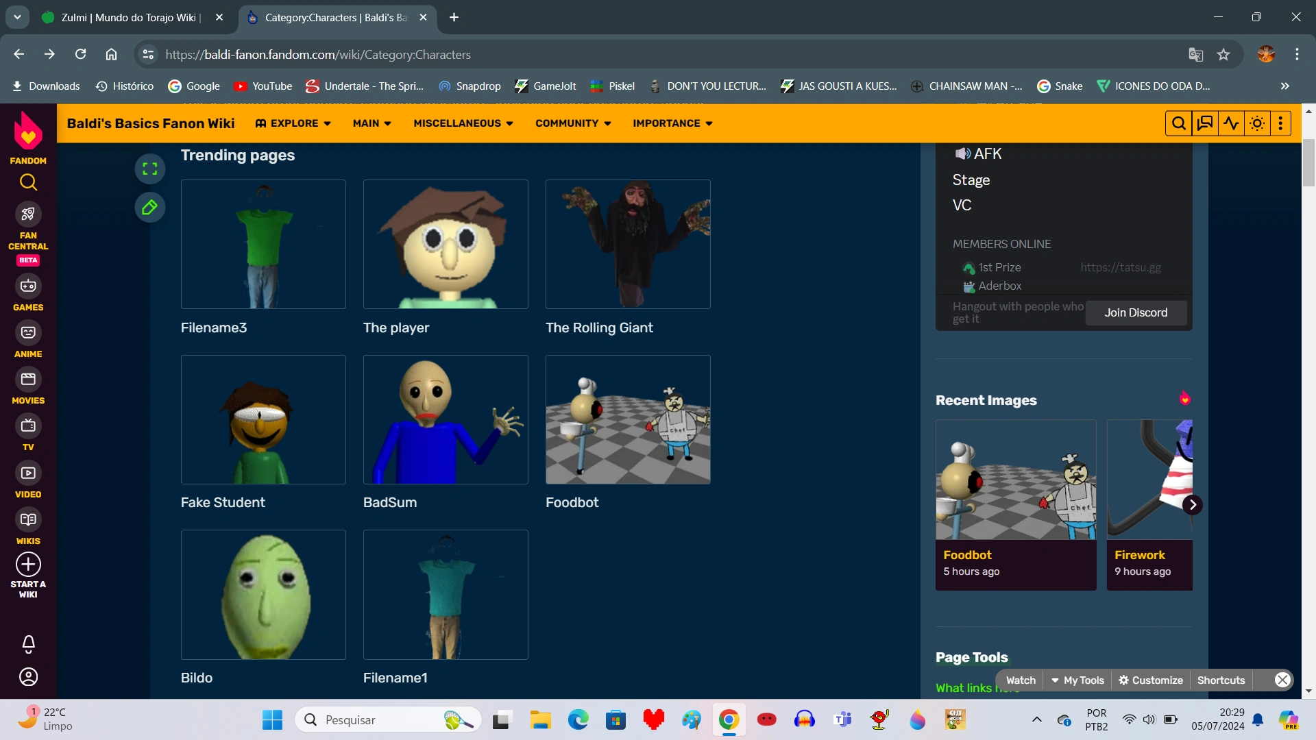Open the My Tools dropdown

[1077, 680]
